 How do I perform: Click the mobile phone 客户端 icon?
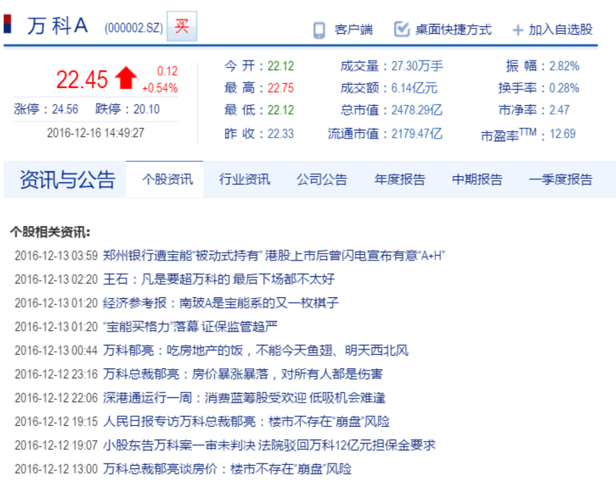click(x=319, y=30)
